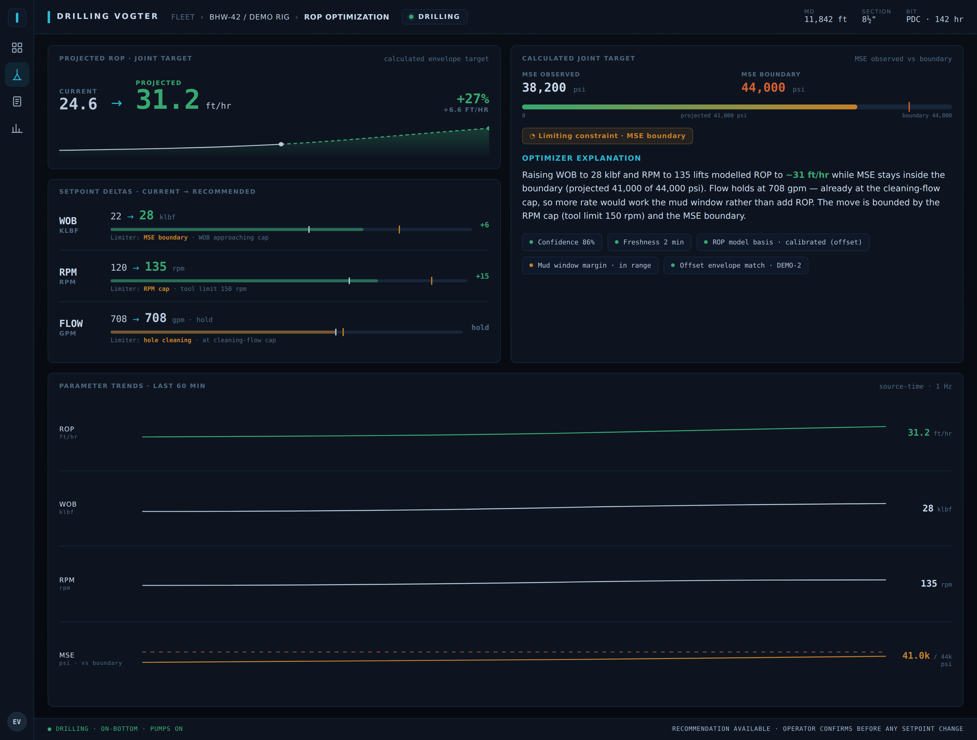
Task: Click the FLEET breadcrumb link
Action: click(183, 17)
